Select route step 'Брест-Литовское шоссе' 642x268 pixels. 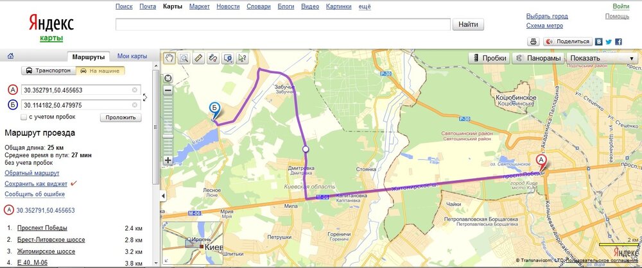point(51,239)
